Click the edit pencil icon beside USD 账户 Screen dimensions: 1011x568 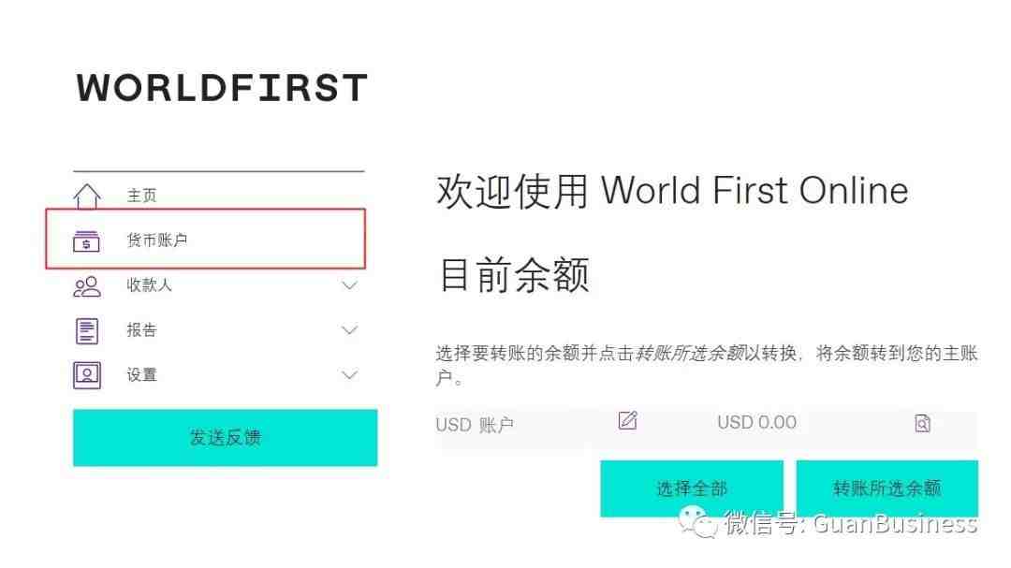coord(627,421)
